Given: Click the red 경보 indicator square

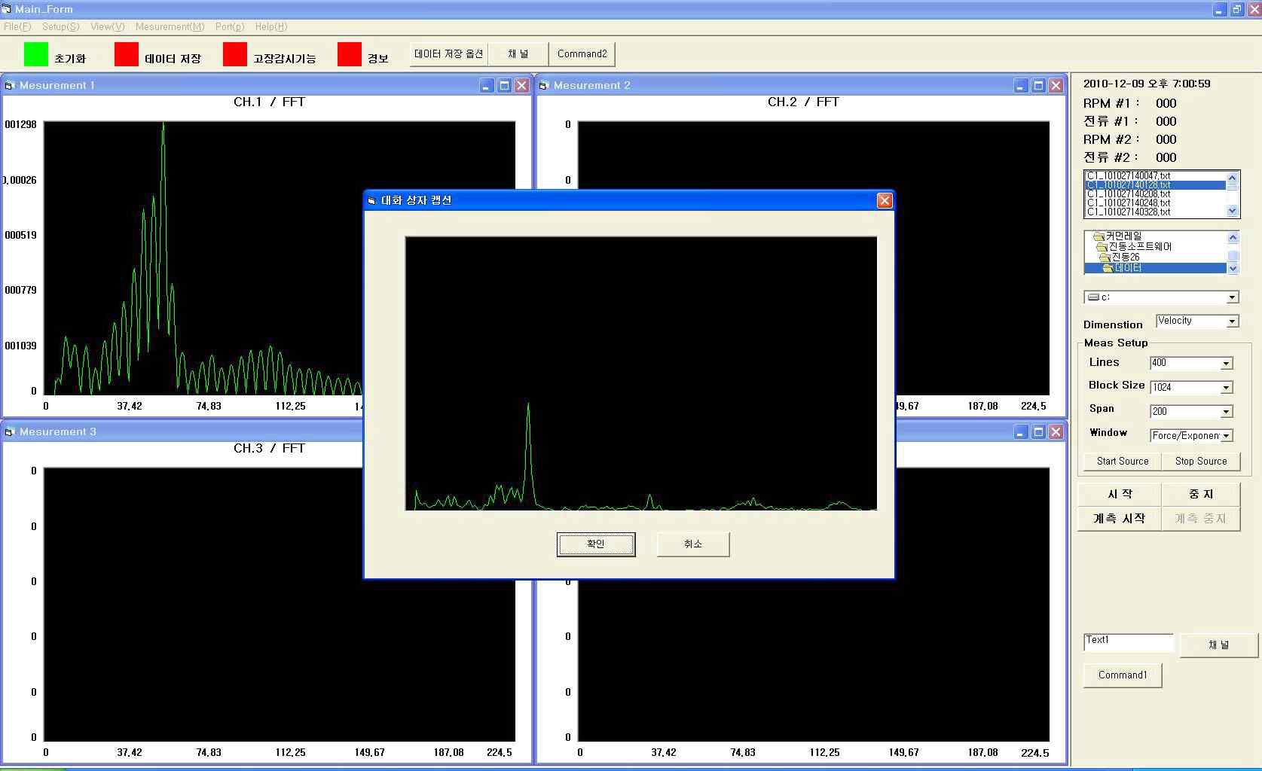Looking at the screenshot, I should coord(350,54).
